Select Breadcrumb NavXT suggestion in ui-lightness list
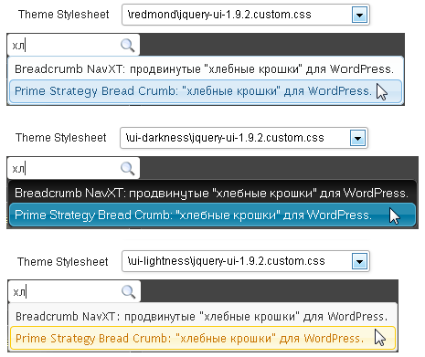425x357 pixels. (203, 317)
